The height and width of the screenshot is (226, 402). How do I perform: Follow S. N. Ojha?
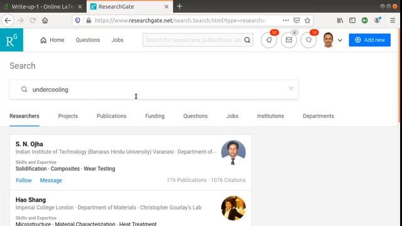[24, 180]
